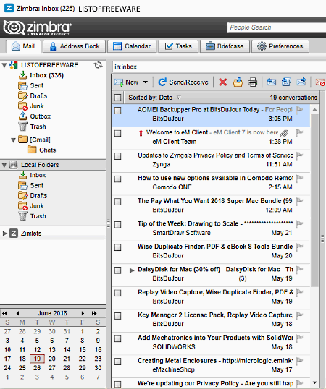Select June 19 in the mini calendar

pyautogui.click(x=37, y=359)
